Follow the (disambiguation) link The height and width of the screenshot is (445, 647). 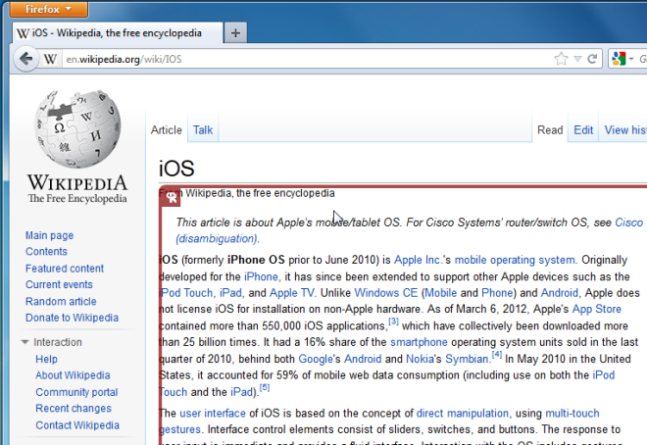(218, 239)
